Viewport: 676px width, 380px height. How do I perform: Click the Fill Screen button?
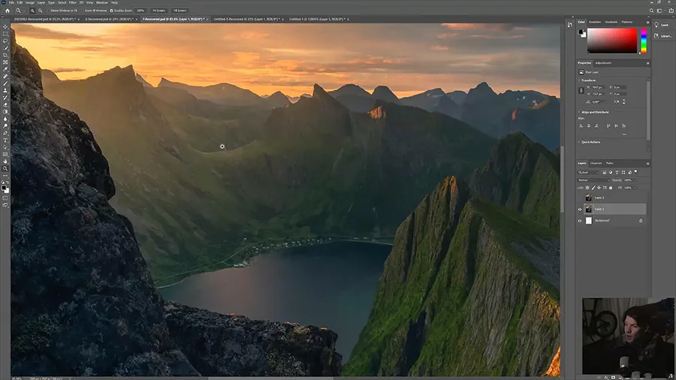[180, 11]
